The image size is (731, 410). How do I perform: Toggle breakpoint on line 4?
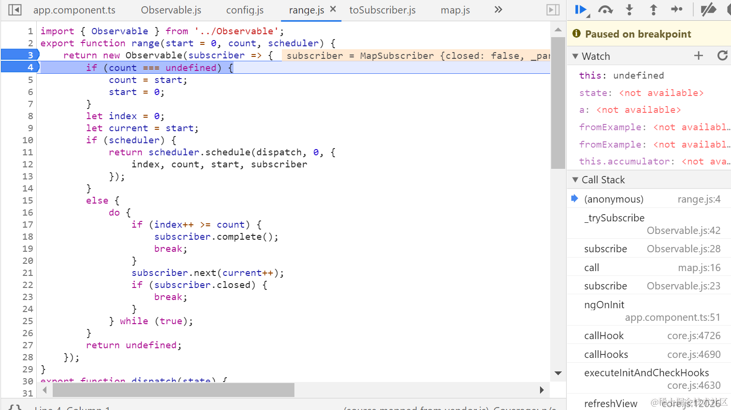pyautogui.click(x=20, y=67)
